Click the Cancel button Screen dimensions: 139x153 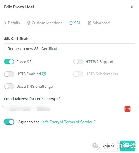108,146
